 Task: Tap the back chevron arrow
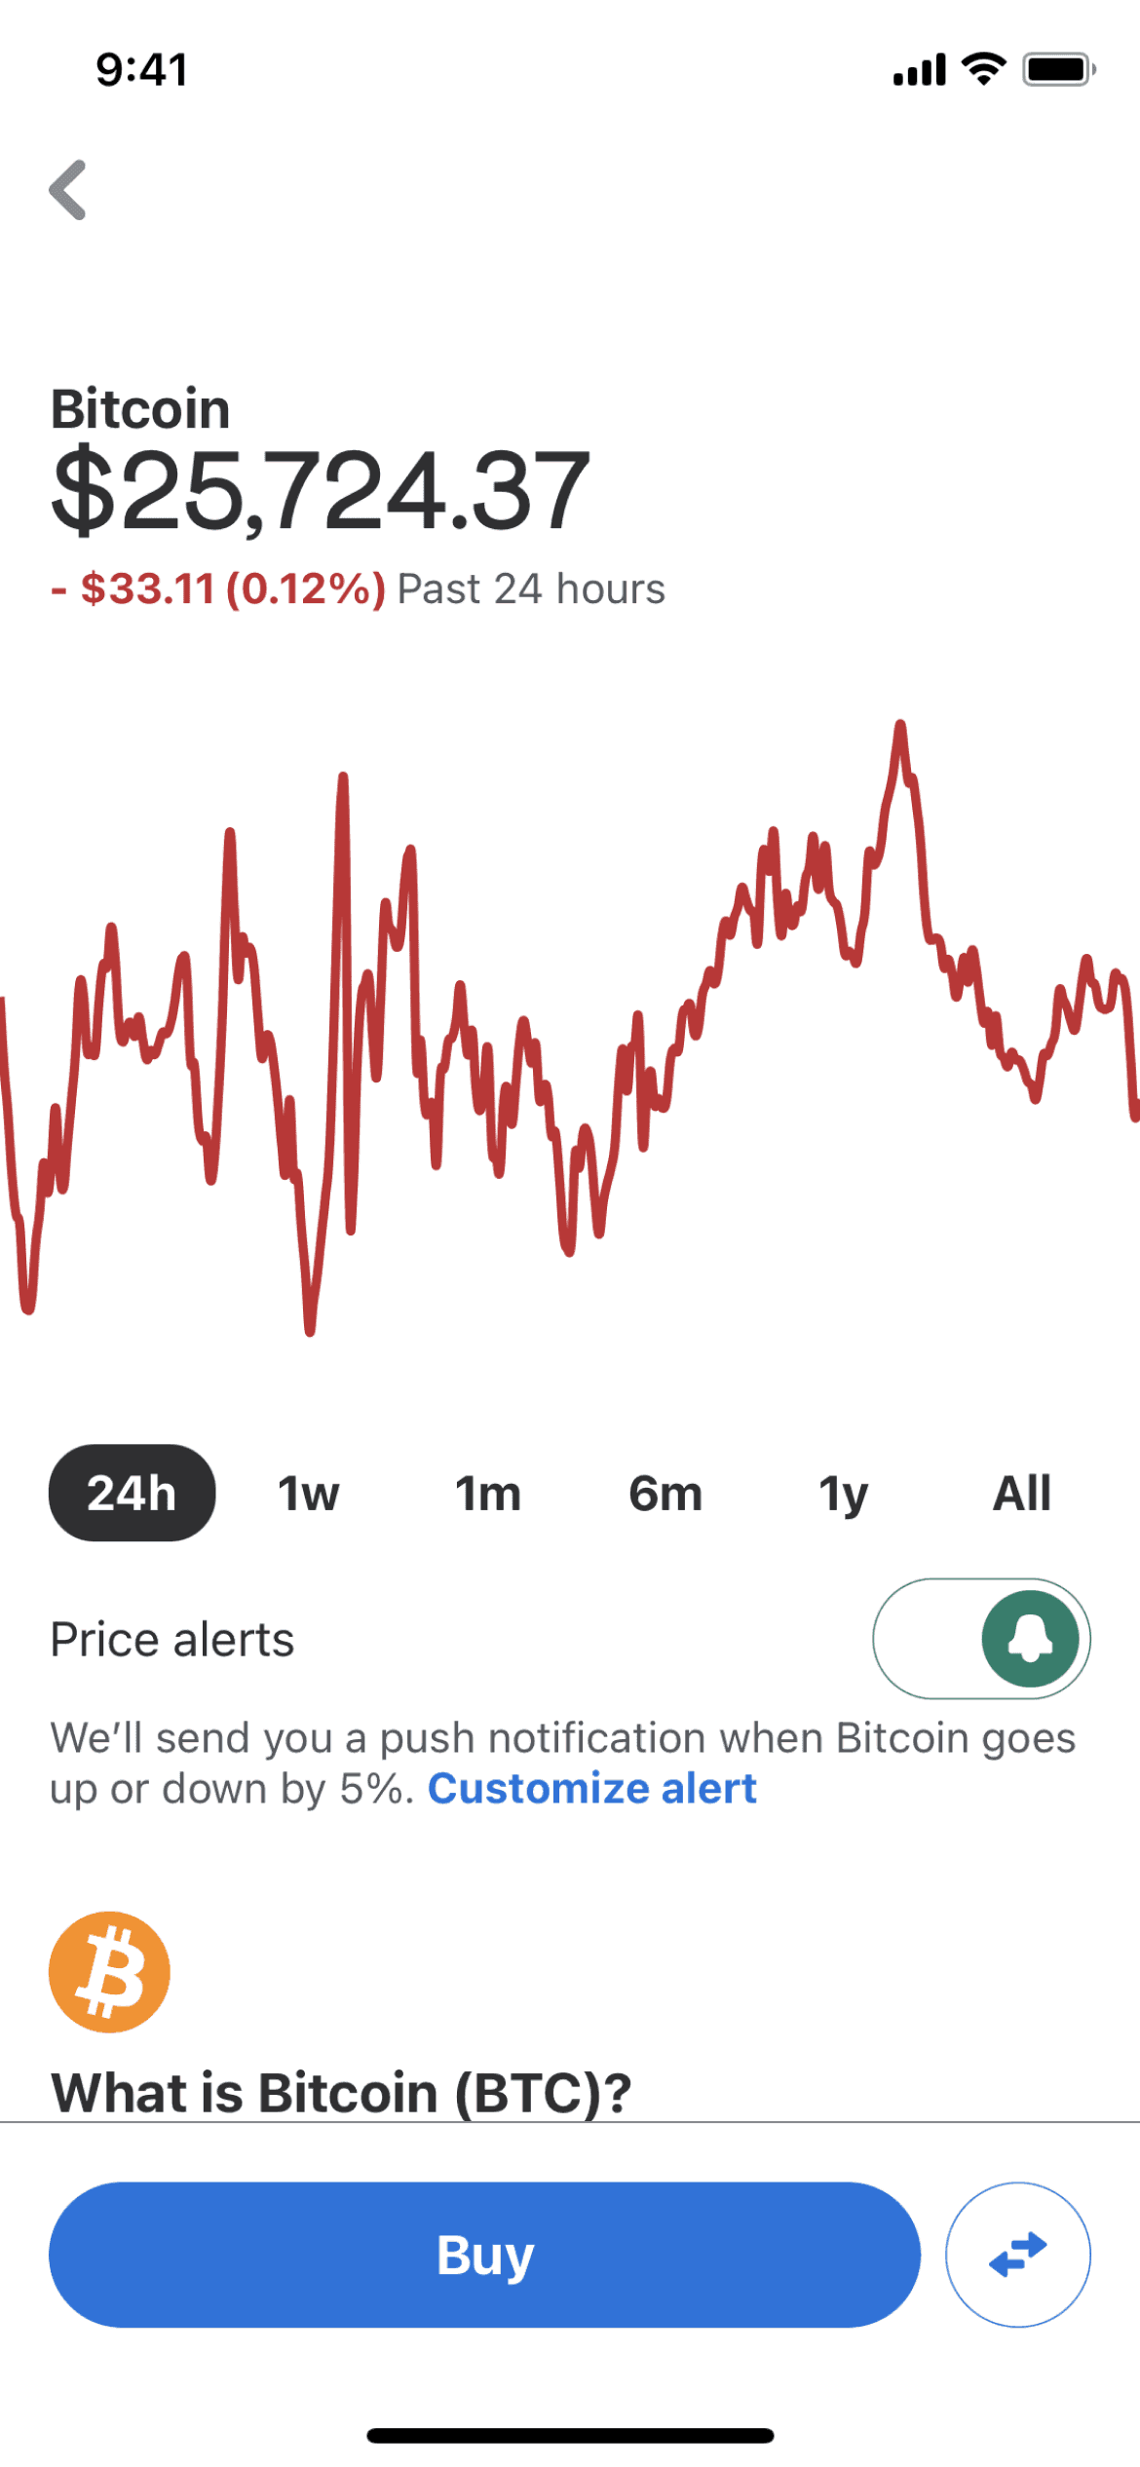pos(68,190)
